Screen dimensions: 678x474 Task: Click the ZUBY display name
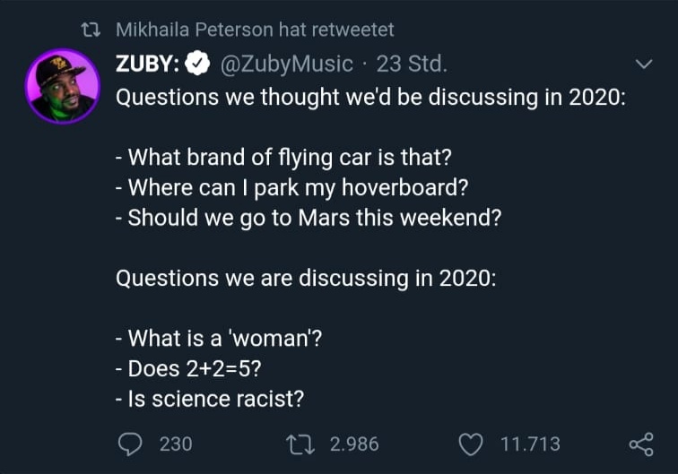tap(148, 65)
